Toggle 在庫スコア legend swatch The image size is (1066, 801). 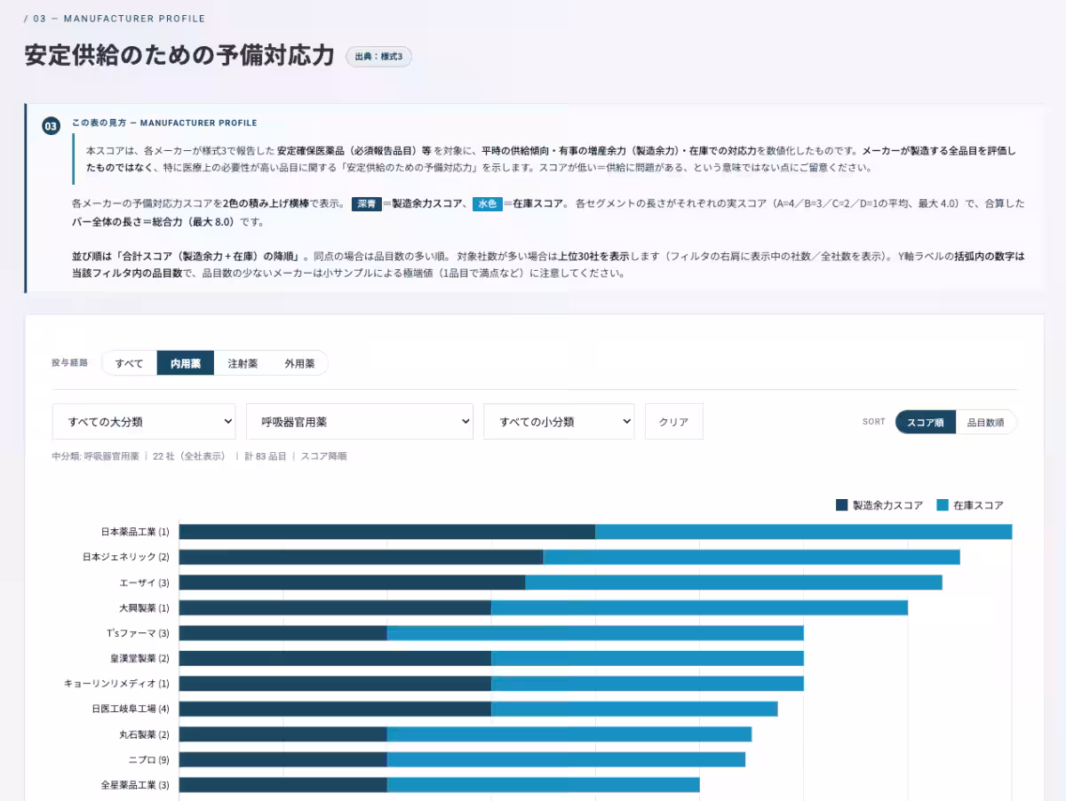coord(943,505)
